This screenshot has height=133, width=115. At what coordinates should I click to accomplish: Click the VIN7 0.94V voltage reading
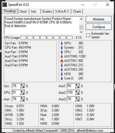coord(85,119)
